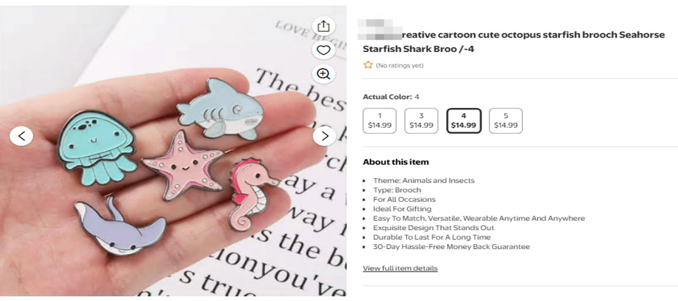Click the product title text
Image resolution: width=678 pixels, height=301 pixels.
(514, 42)
